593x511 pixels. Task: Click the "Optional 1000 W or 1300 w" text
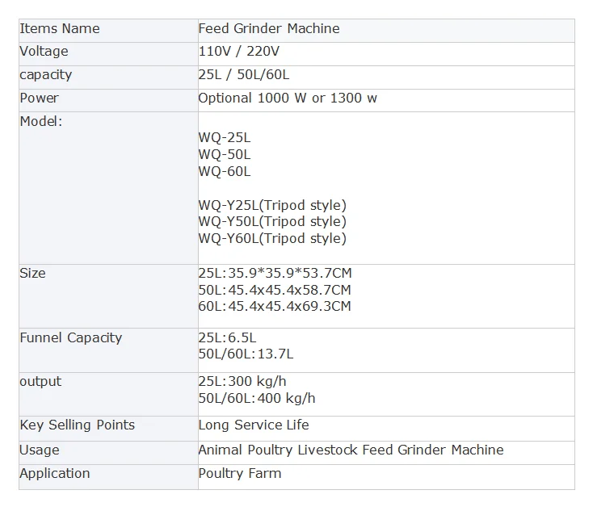pyautogui.click(x=288, y=98)
